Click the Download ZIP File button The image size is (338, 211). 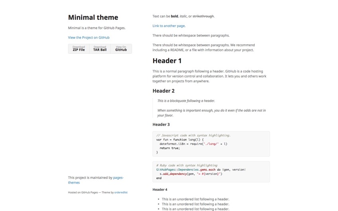(79, 49)
